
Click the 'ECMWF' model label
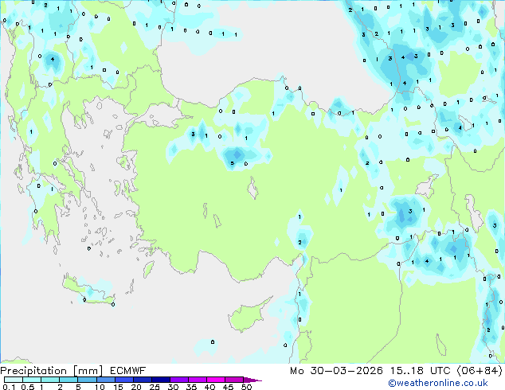(x=128, y=371)
